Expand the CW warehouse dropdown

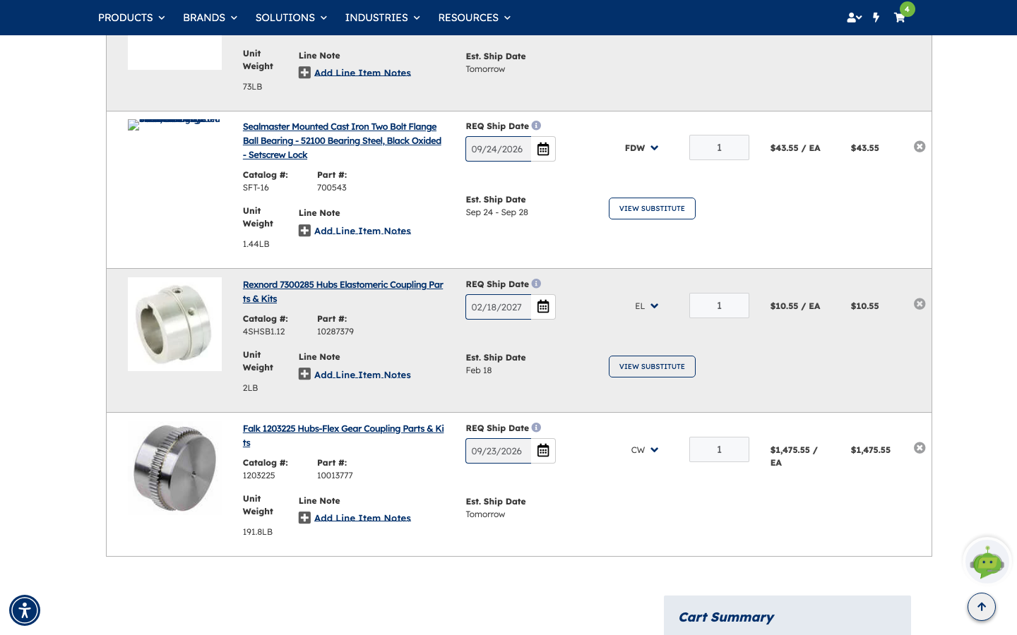click(x=644, y=450)
